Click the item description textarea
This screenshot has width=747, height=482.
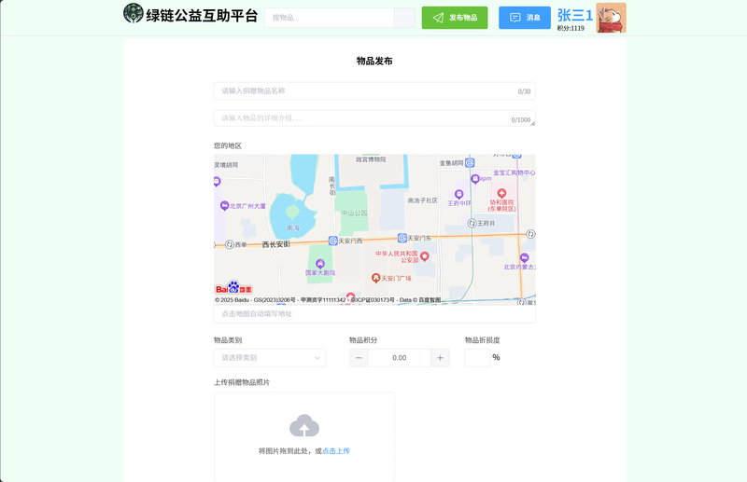pos(374,118)
